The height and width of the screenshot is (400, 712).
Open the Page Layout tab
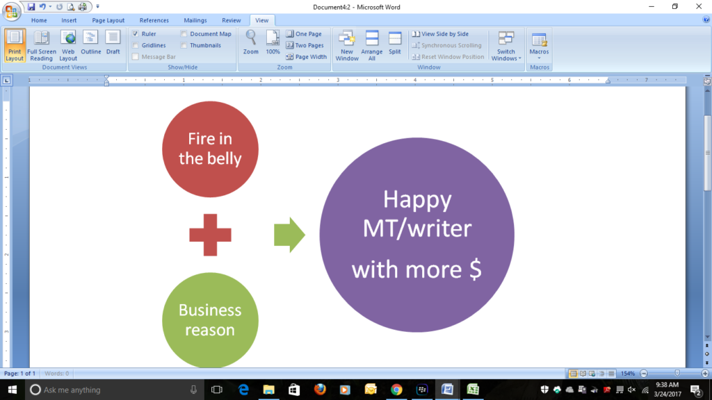[x=108, y=20]
